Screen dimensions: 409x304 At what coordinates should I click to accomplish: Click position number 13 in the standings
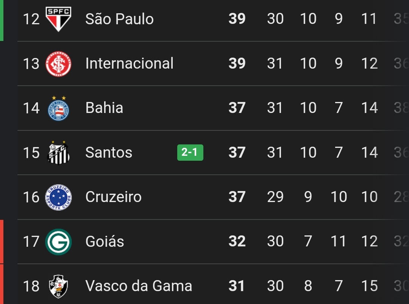[31, 64]
